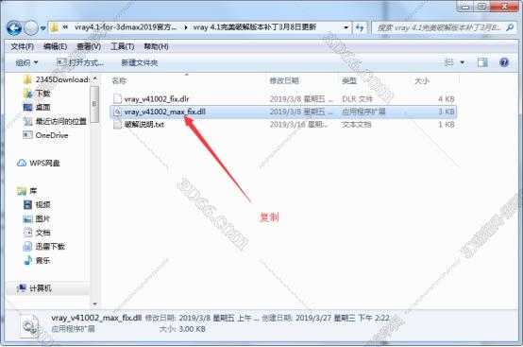Open the 编辑(E) menu
The width and height of the screenshot is (523, 347).
click(55, 46)
